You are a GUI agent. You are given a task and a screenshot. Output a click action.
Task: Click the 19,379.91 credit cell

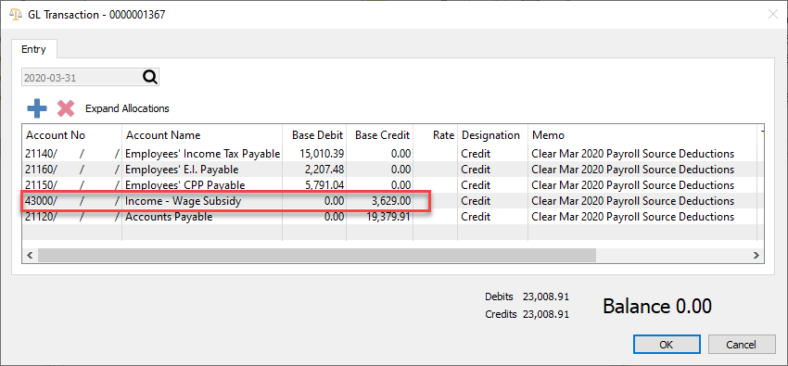(x=380, y=217)
